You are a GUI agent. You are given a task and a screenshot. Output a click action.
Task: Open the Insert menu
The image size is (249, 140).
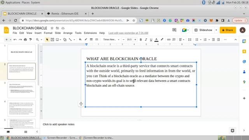38,33
